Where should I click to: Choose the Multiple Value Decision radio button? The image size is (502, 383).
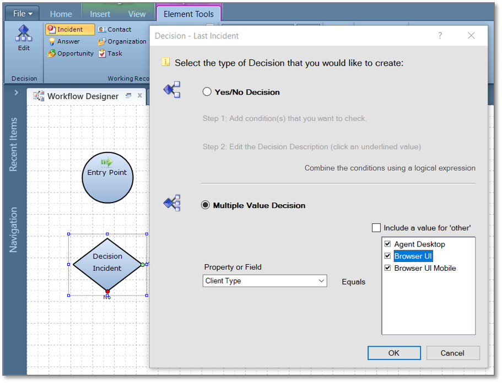[x=205, y=205]
